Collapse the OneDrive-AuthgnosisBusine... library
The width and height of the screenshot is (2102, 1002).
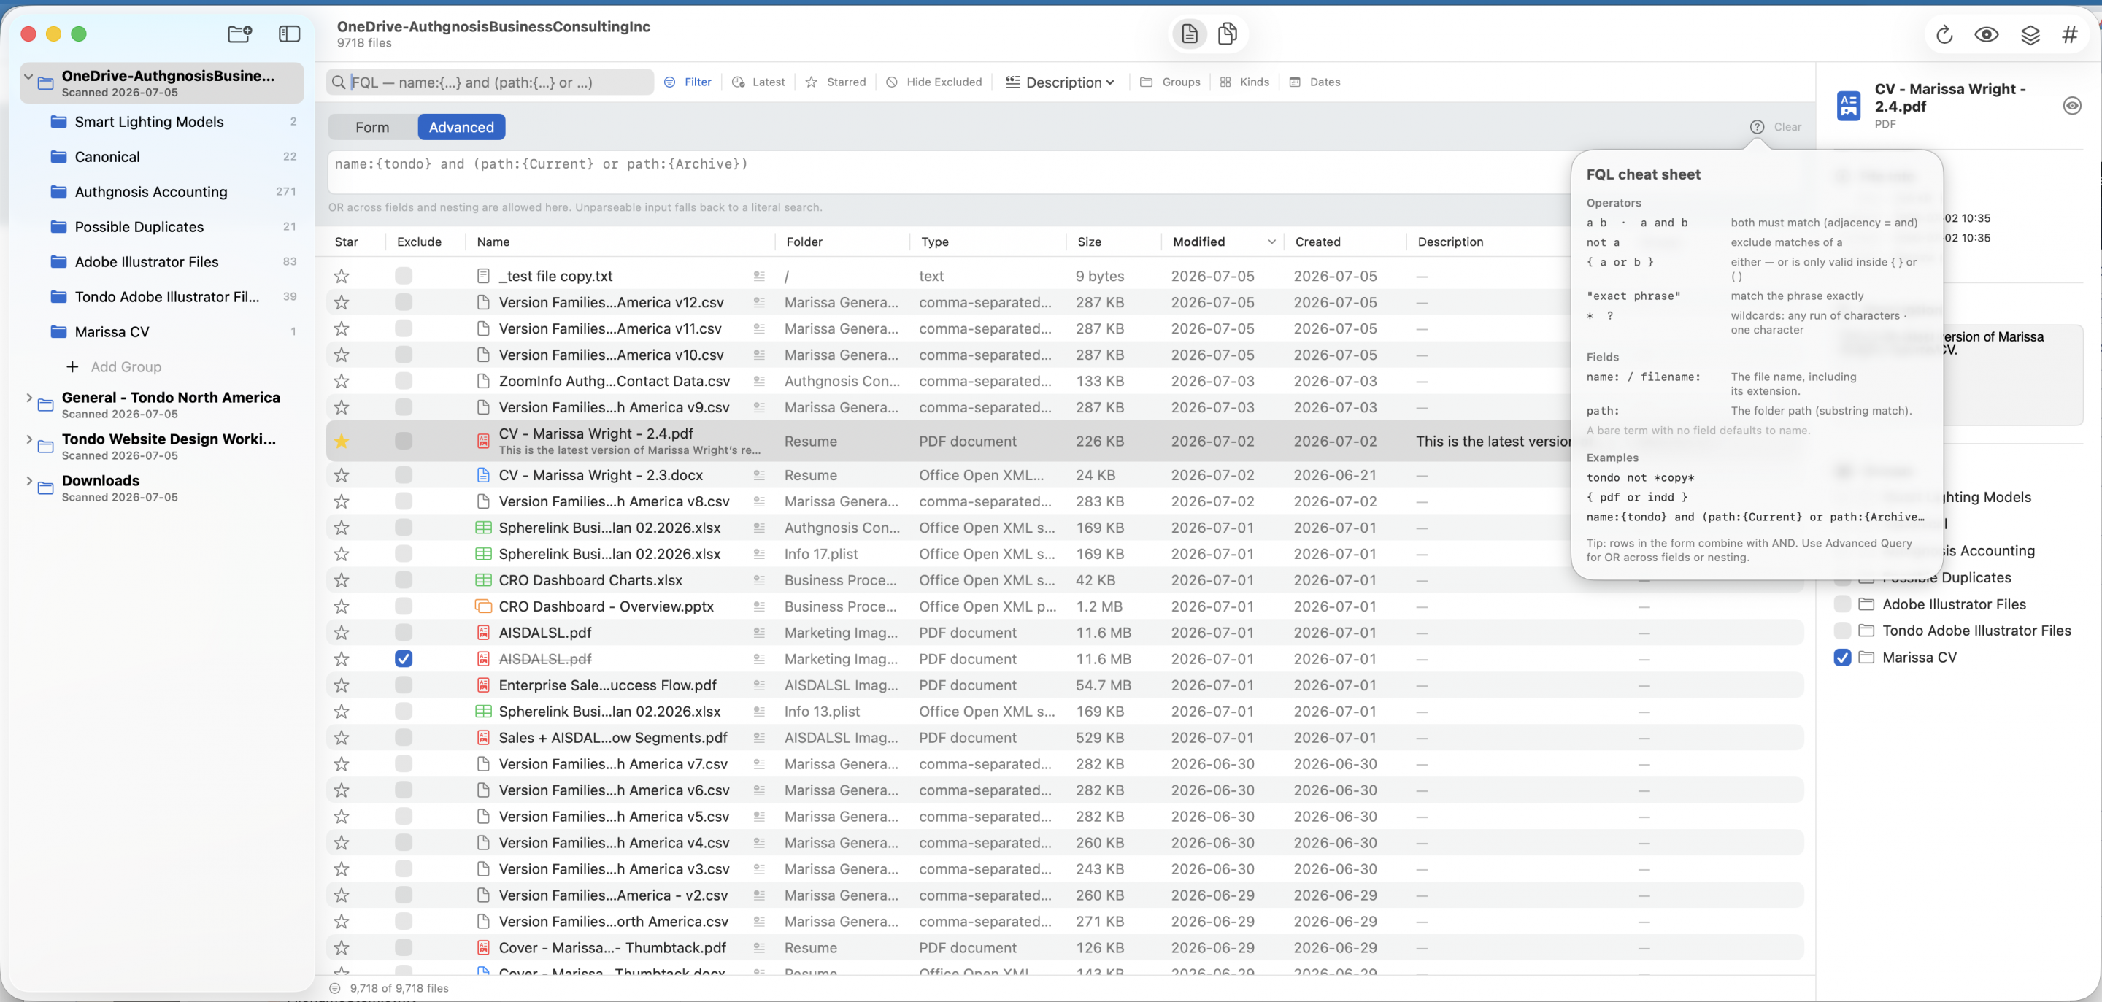(28, 77)
